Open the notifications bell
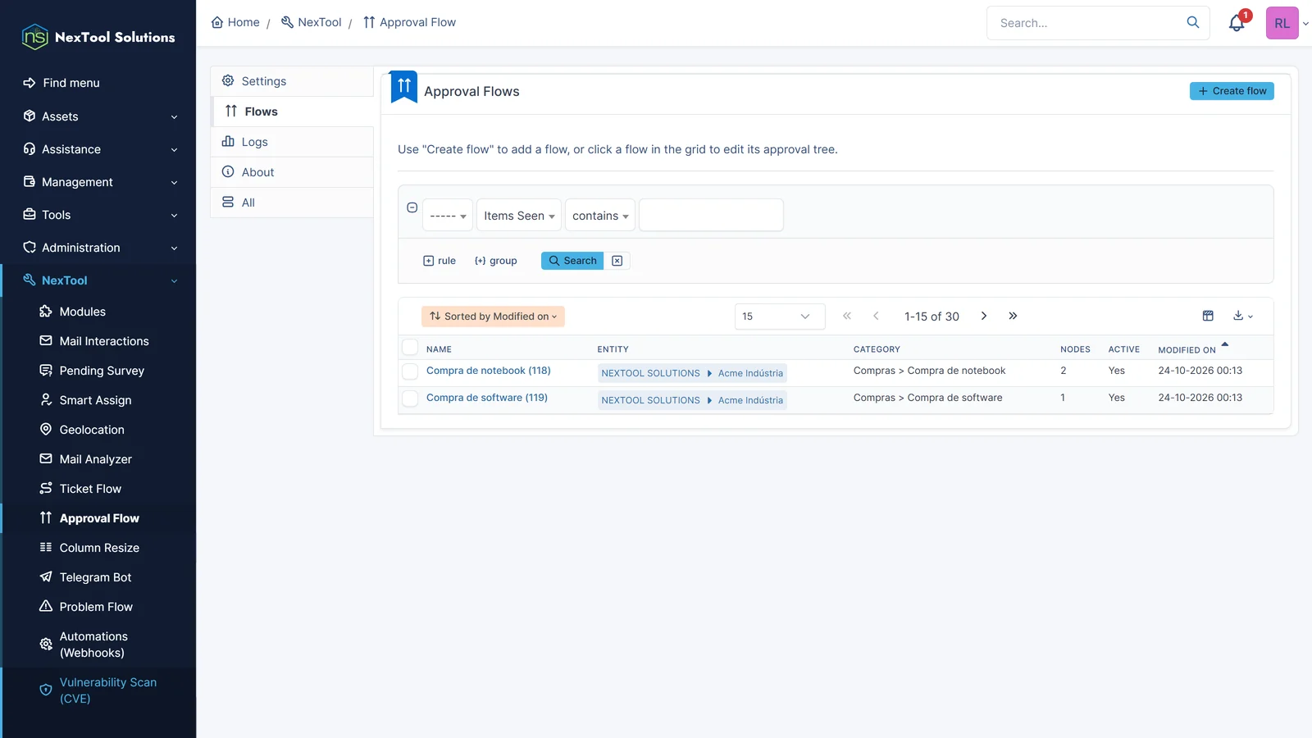 pyautogui.click(x=1237, y=23)
